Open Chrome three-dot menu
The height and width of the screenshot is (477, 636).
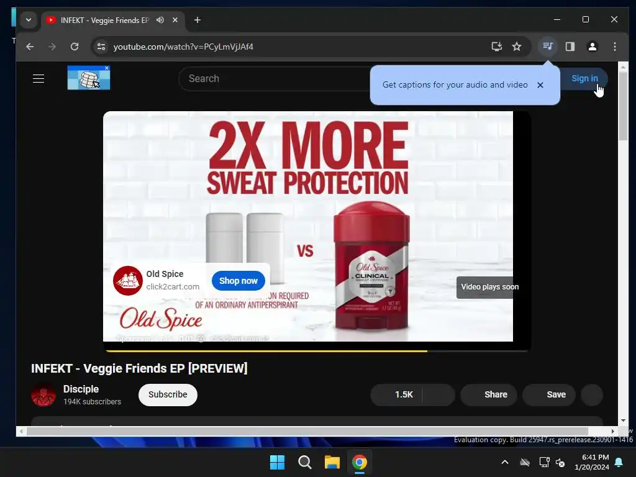click(615, 47)
